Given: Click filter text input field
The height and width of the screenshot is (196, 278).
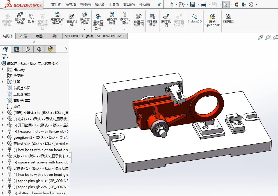Looking at the screenshot, I should [38, 57].
